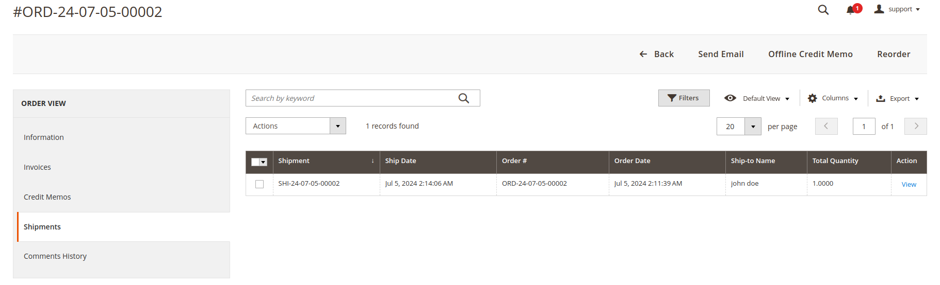Click the Offline Credit Memo button

[810, 54]
